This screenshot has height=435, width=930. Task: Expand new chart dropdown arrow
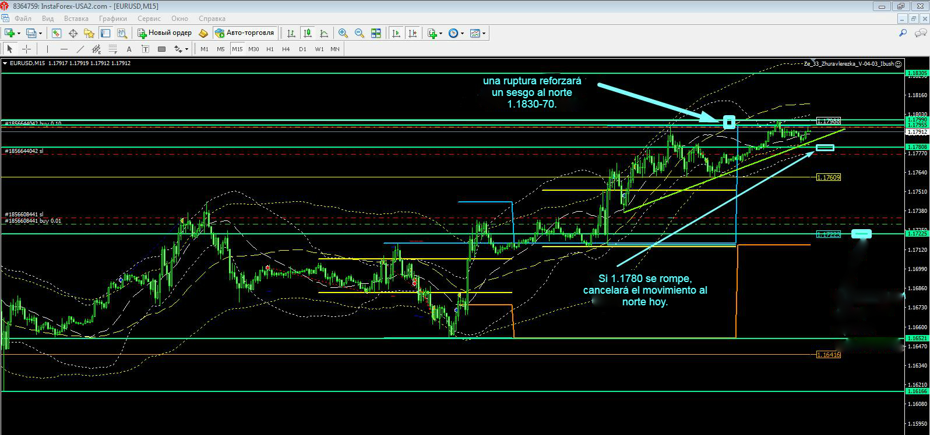tap(19, 33)
